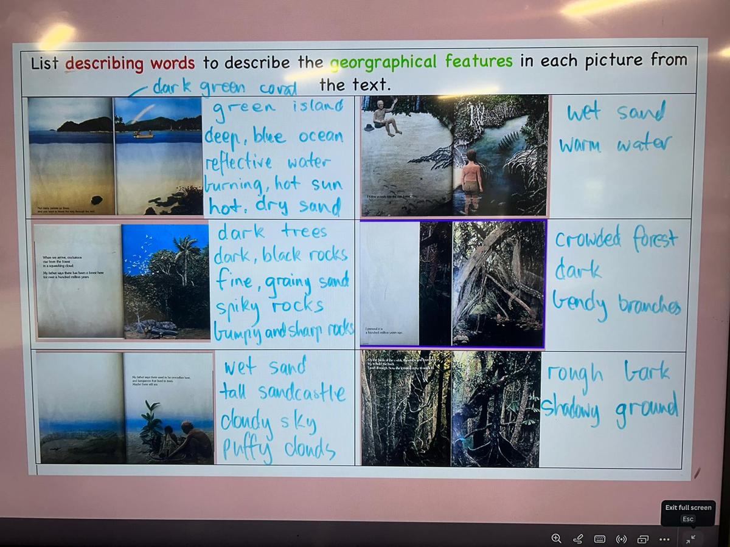Click the green words 'georgraphical features'
This screenshot has width=730, height=547.
422,62
